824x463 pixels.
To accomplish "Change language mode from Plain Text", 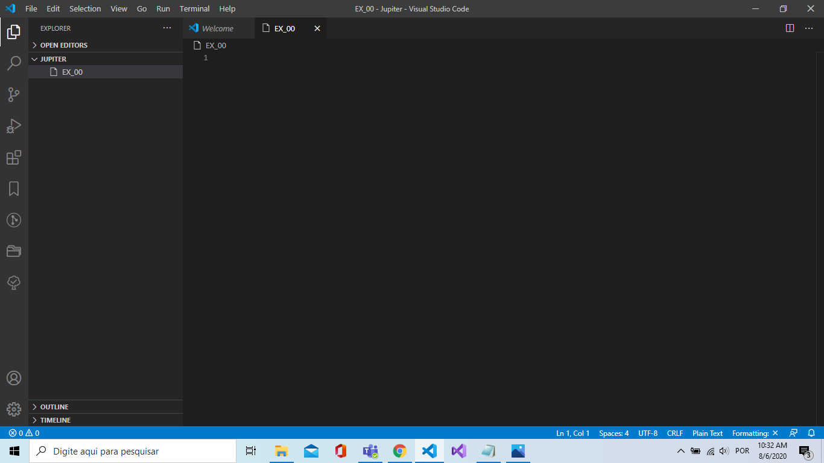I will click(707, 433).
